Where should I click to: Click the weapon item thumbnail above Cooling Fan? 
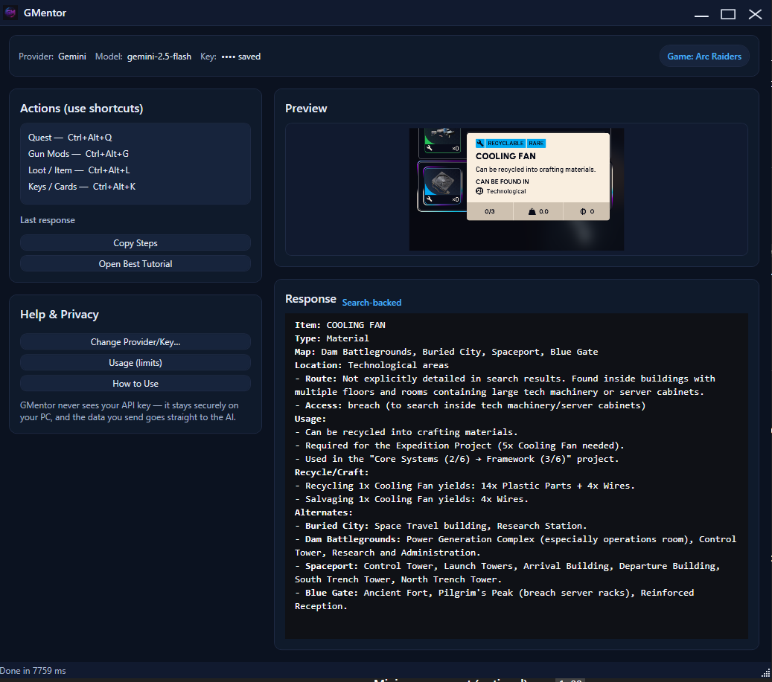coord(442,132)
